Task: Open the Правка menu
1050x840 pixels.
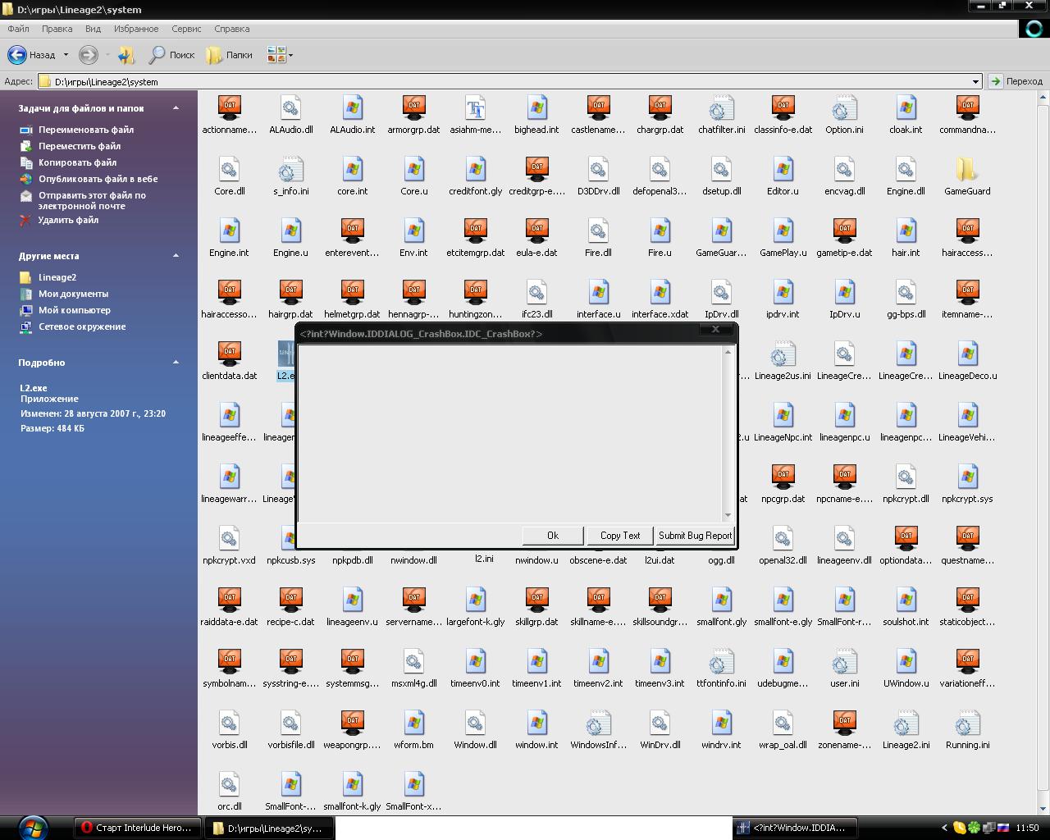Action: pyautogui.click(x=57, y=29)
